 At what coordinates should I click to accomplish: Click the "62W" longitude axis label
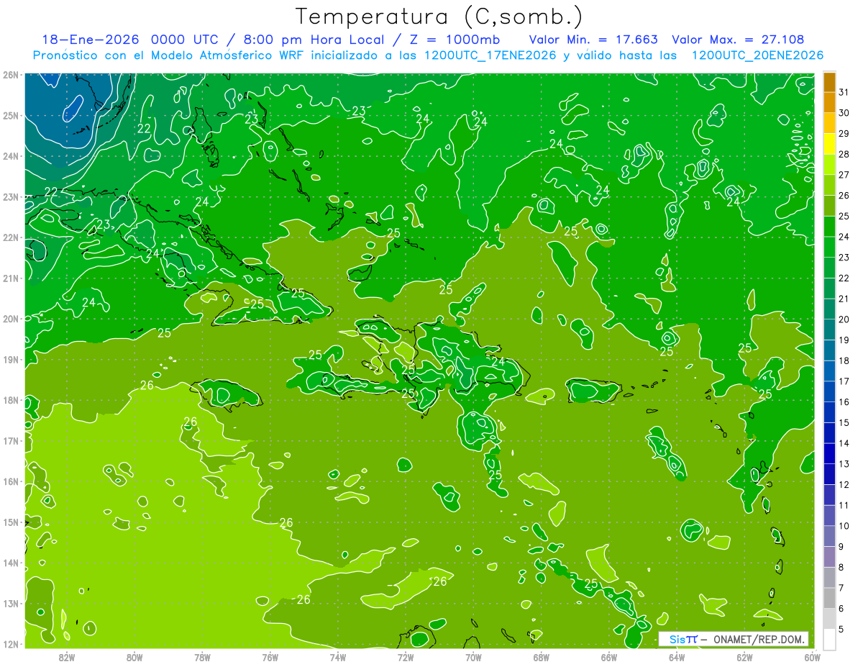click(x=744, y=657)
